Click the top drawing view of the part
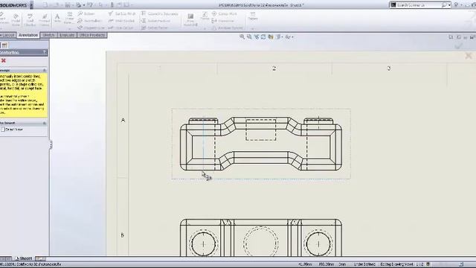 (x=261, y=144)
